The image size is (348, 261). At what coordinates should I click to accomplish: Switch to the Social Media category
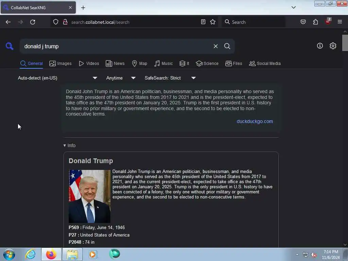[x=265, y=64]
